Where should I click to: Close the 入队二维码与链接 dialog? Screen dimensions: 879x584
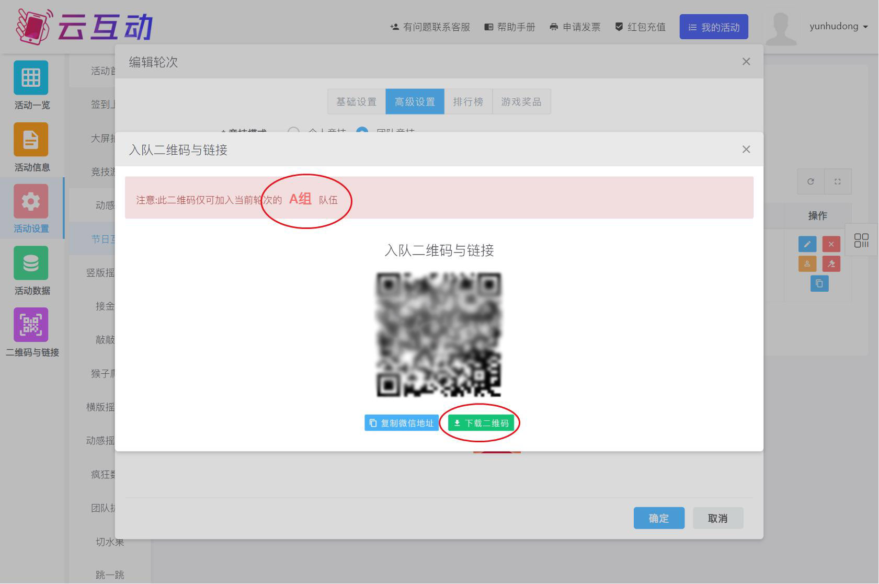pos(746,150)
